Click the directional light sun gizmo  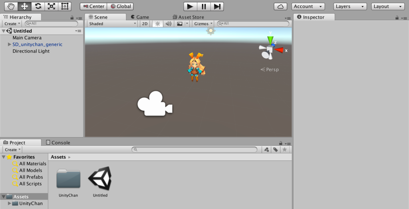[210, 31]
